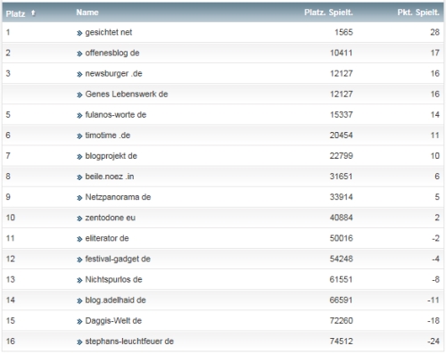Select the value 74512
This screenshot has width=446, height=354.
(341, 342)
